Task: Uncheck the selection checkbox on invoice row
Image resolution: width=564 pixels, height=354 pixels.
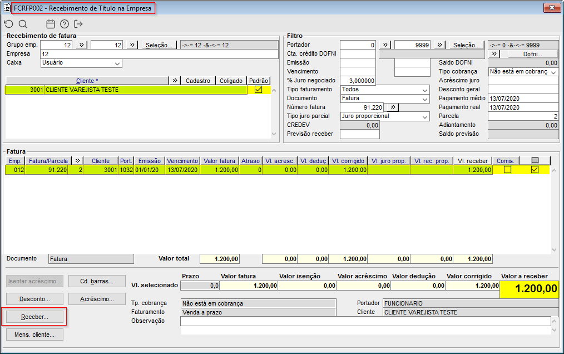Action: (535, 170)
